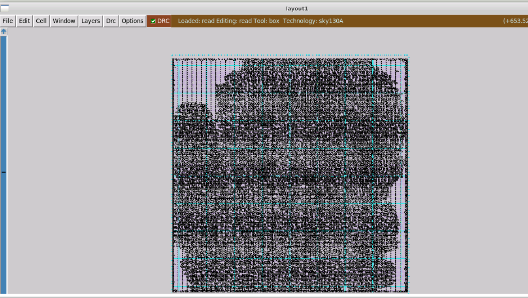Toggle the DRC checkbox
Screen dimensions: 528x298
coord(153,21)
